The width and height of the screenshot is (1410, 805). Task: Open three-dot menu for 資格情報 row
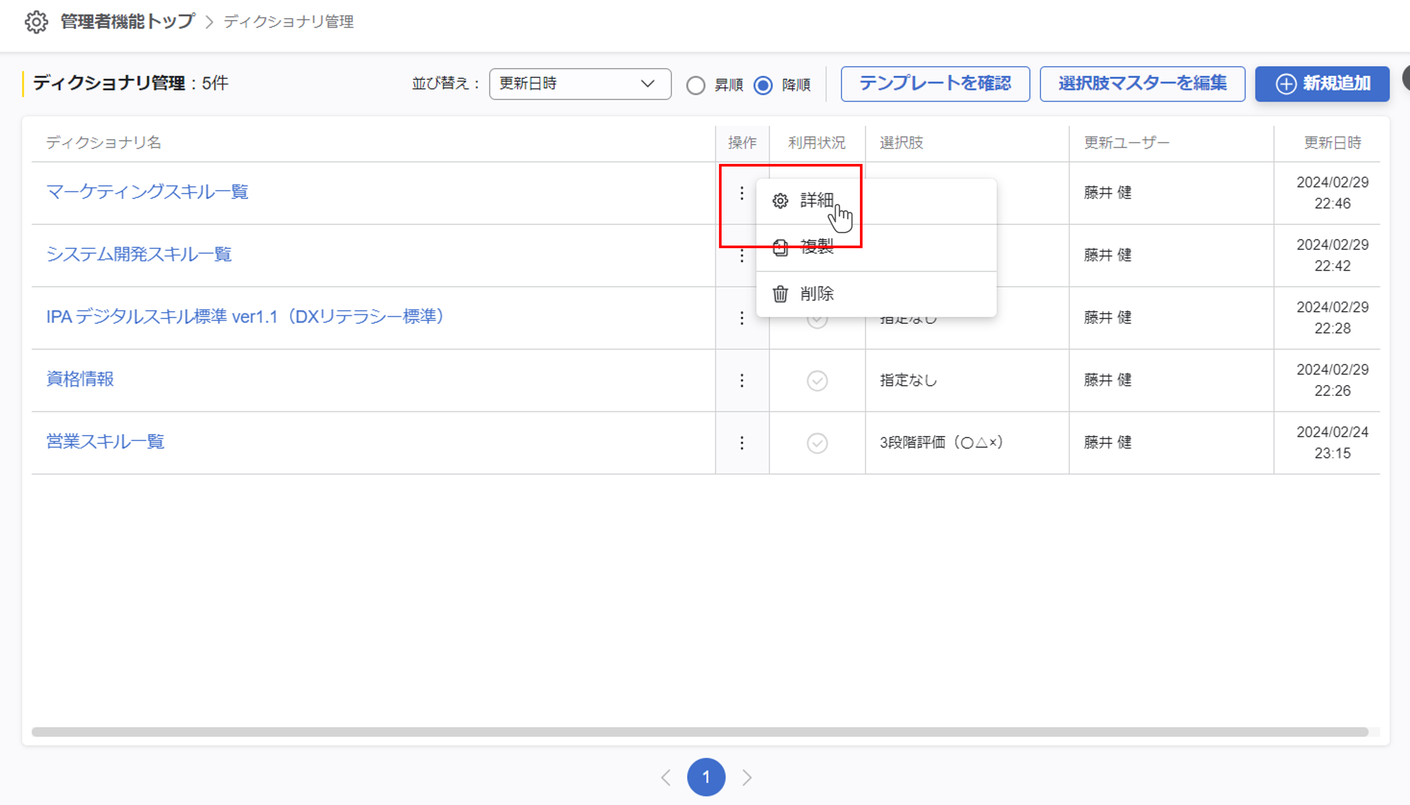pyautogui.click(x=742, y=381)
